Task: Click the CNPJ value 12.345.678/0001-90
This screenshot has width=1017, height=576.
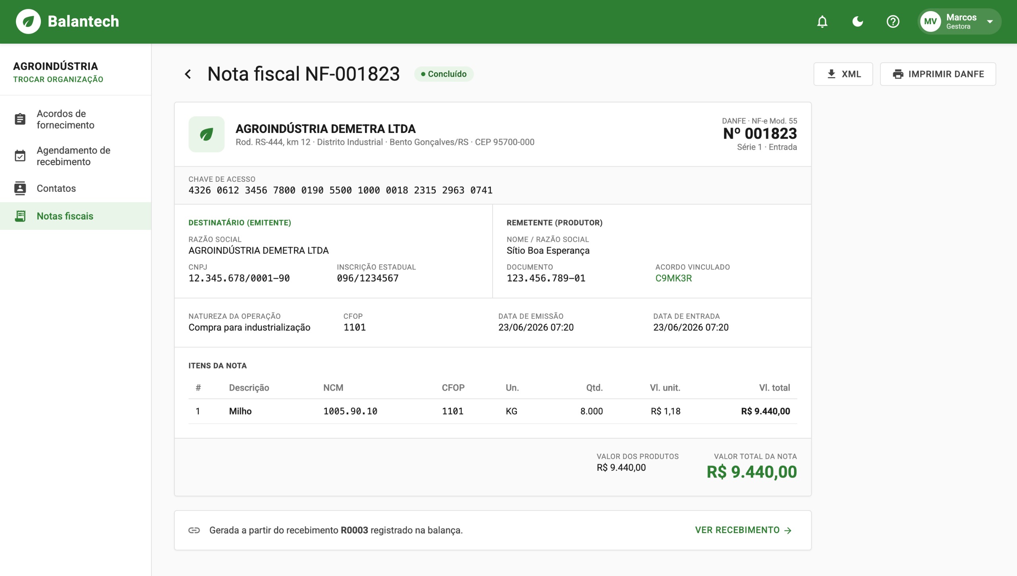Action: pos(239,278)
